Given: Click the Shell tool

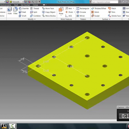Looking at the screenshot, I should [22, 12].
